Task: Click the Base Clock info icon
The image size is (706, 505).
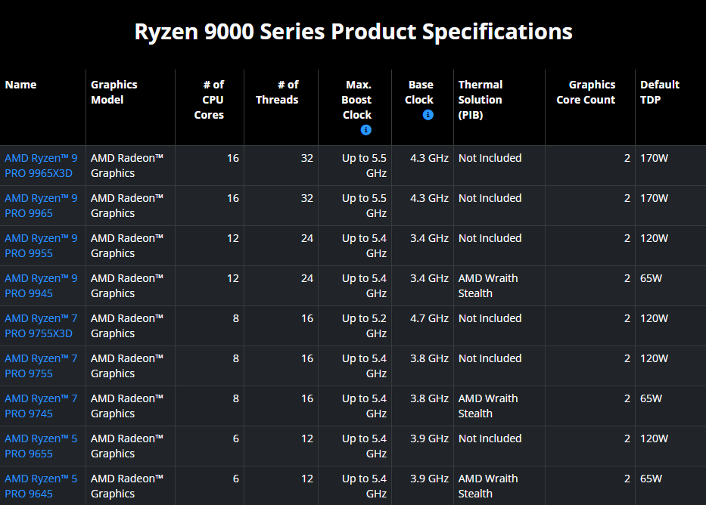Action: [x=428, y=115]
